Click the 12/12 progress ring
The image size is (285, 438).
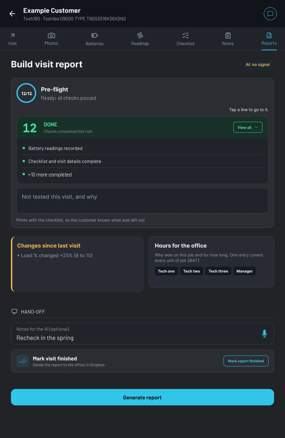pos(26,93)
